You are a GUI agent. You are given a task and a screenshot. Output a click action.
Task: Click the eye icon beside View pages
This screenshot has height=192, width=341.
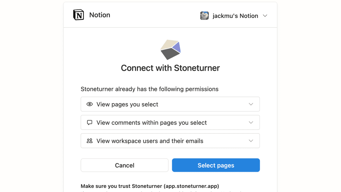pos(90,104)
